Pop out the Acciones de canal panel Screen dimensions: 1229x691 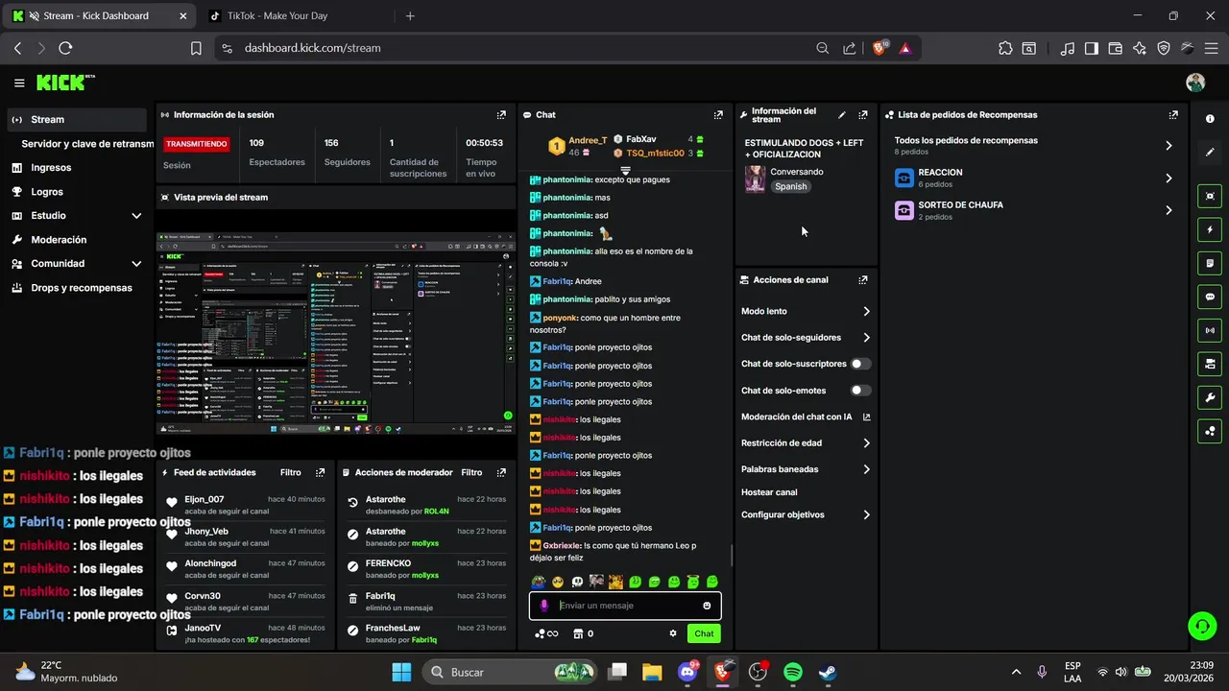click(863, 280)
